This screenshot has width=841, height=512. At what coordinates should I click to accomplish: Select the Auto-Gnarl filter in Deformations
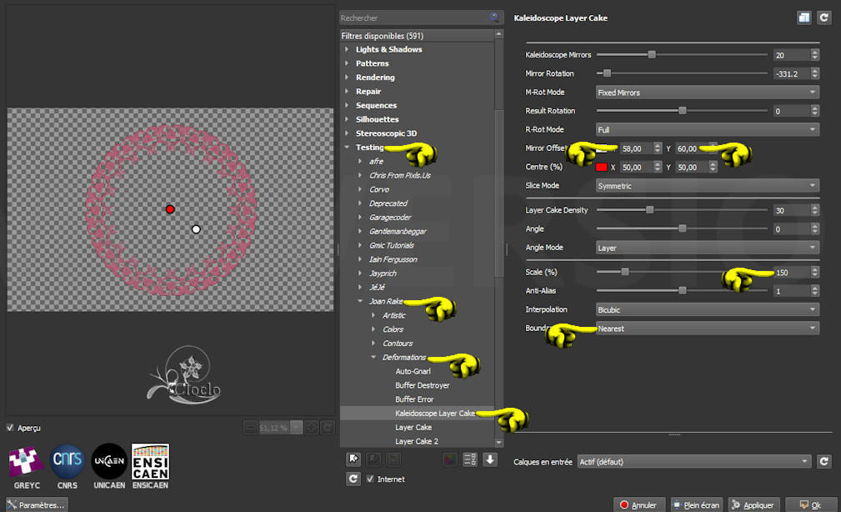click(414, 371)
